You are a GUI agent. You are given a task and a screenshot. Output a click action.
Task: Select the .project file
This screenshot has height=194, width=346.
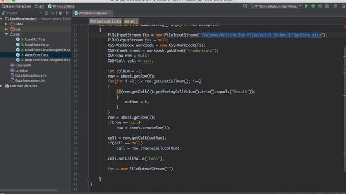(x=22, y=70)
